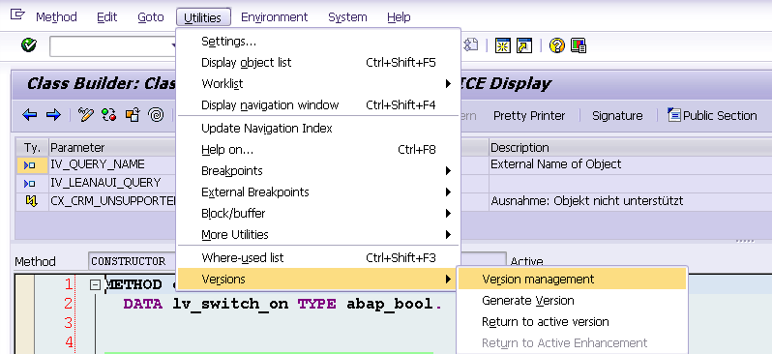
Task: Click the Active/Inactive switch icon
Action: tap(108, 115)
